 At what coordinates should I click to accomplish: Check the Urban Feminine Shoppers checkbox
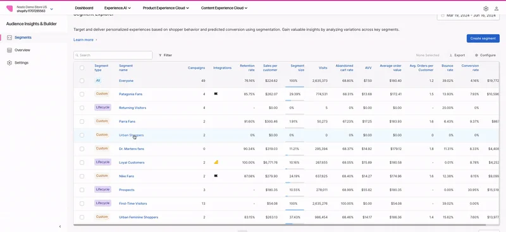82,217
